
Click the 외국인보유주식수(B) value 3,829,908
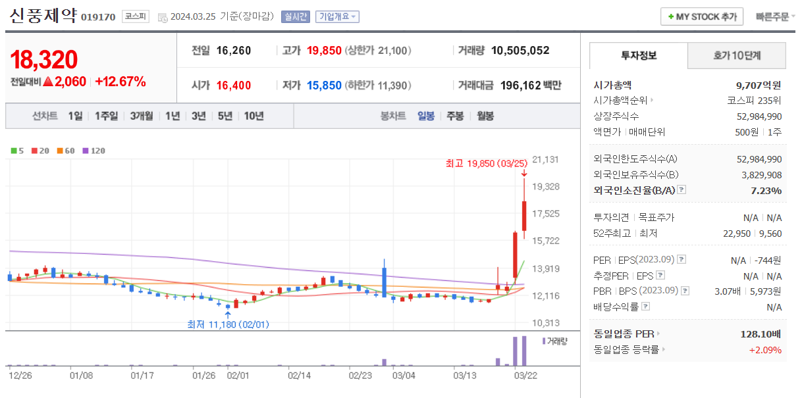click(x=762, y=174)
